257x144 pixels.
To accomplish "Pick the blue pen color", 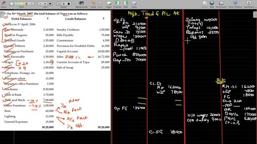I will click(31, 4).
